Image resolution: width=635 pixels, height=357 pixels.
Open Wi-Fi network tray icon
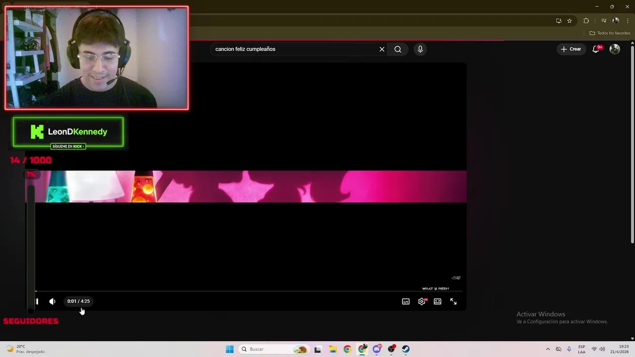click(x=594, y=349)
